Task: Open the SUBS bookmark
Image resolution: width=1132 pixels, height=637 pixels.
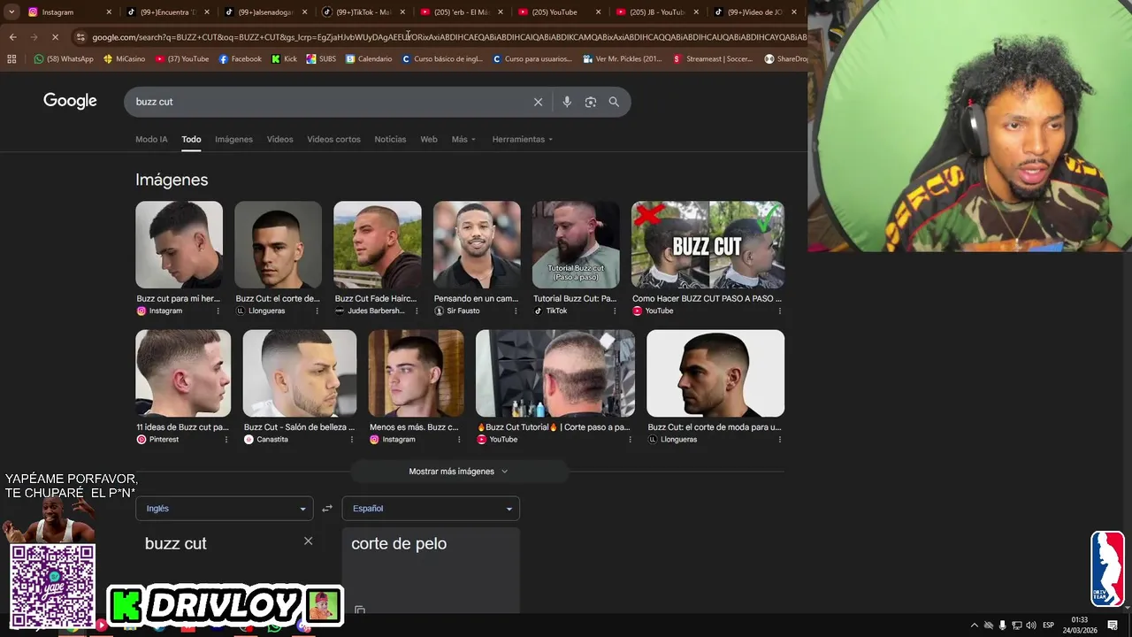Action: (x=321, y=59)
